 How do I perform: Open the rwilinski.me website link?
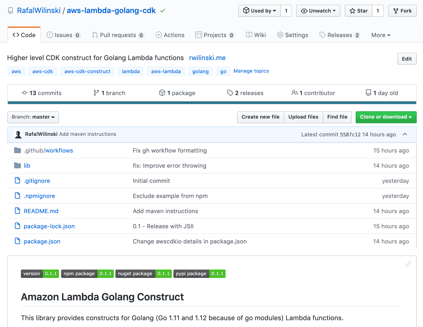(207, 58)
